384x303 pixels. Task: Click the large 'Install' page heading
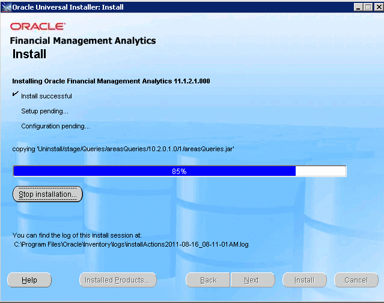(x=29, y=54)
